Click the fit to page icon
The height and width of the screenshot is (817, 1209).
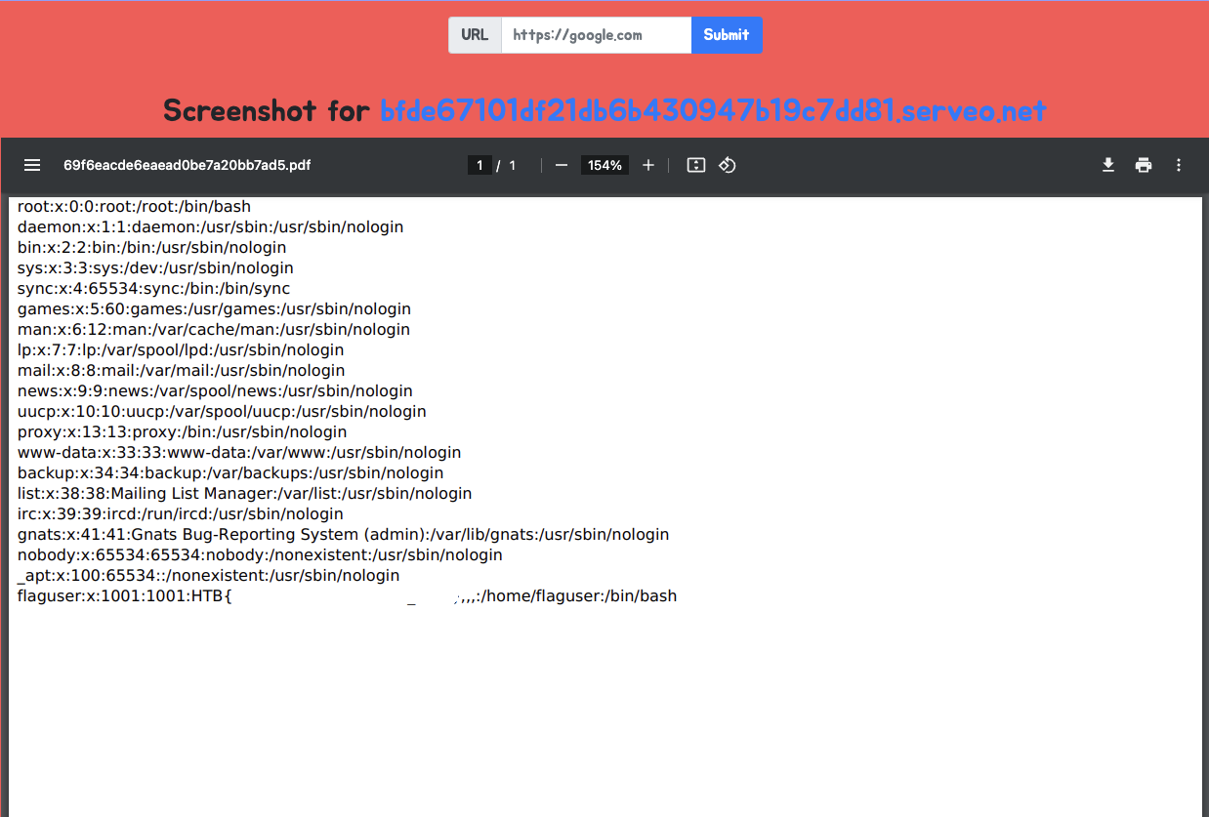(696, 165)
